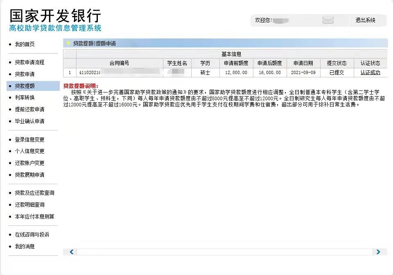Click the 贷款提额|提额申请 panel title
Screen dimensions: 393x275
pos(94,43)
